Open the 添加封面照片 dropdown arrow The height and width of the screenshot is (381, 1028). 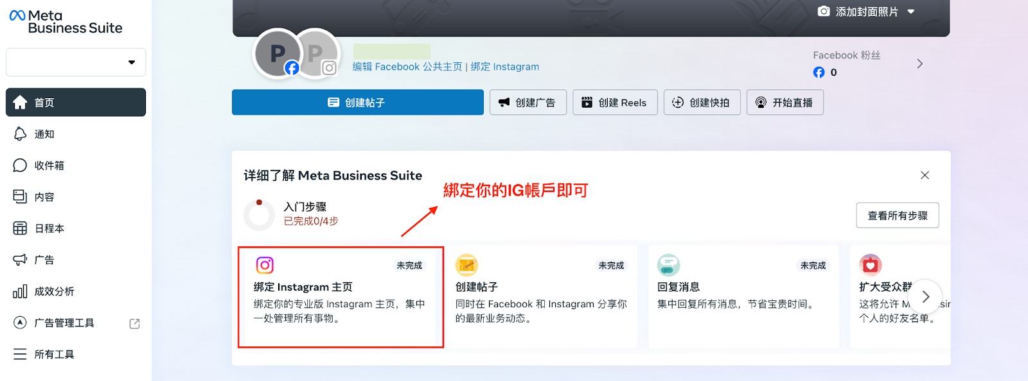(911, 12)
